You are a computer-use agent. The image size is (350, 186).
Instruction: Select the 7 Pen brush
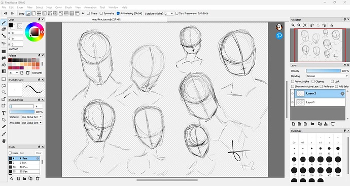(24, 163)
